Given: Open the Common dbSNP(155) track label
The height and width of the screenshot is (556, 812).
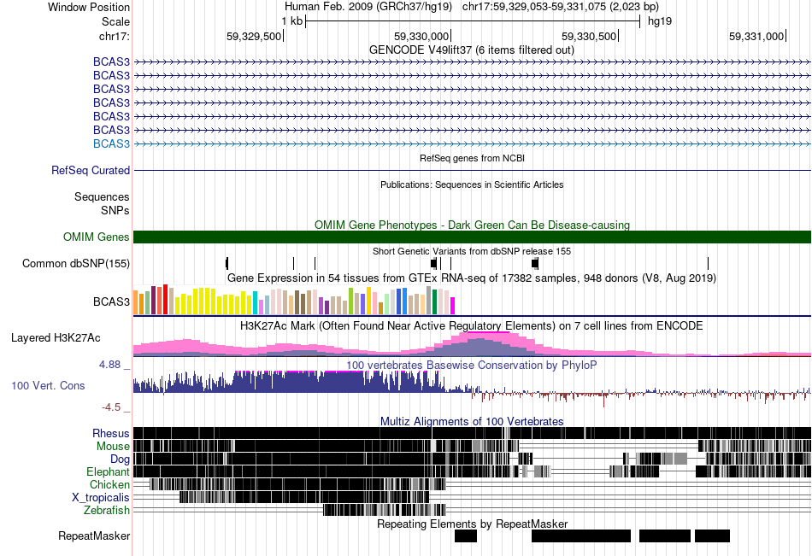Looking at the screenshot, I should coord(76,264).
